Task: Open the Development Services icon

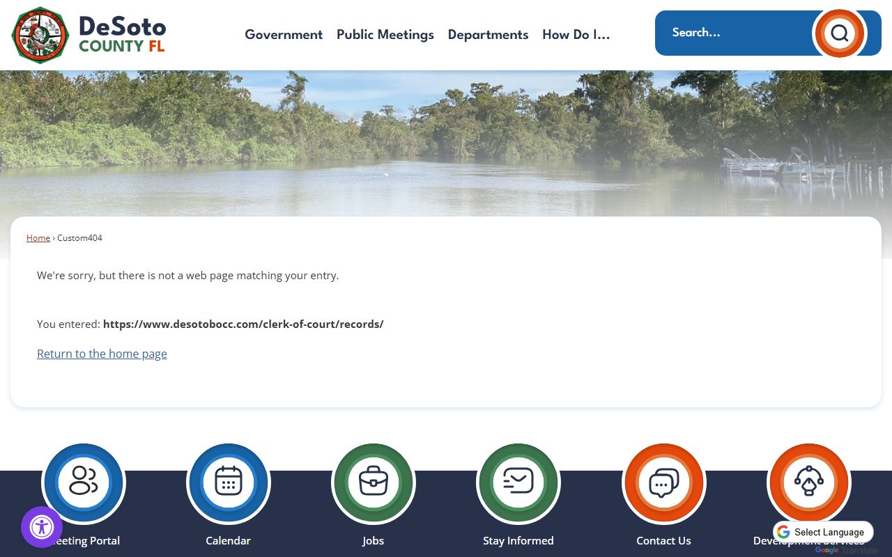Action: (809, 483)
